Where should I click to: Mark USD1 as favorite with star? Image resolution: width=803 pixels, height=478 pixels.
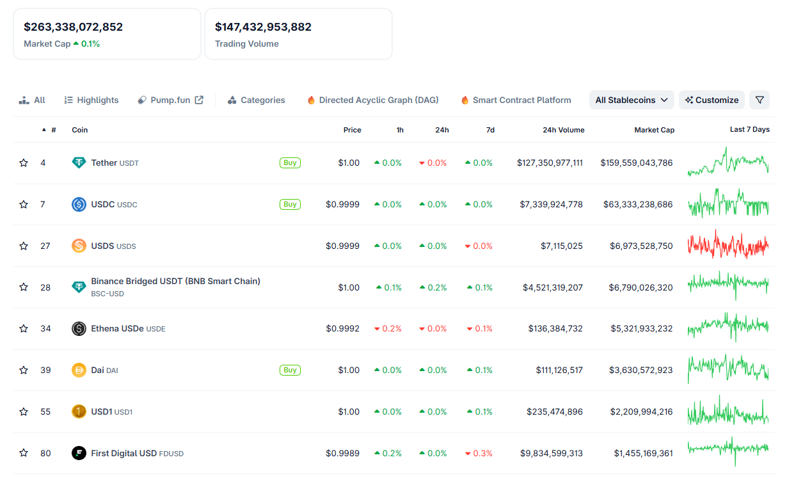pos(24,411)
